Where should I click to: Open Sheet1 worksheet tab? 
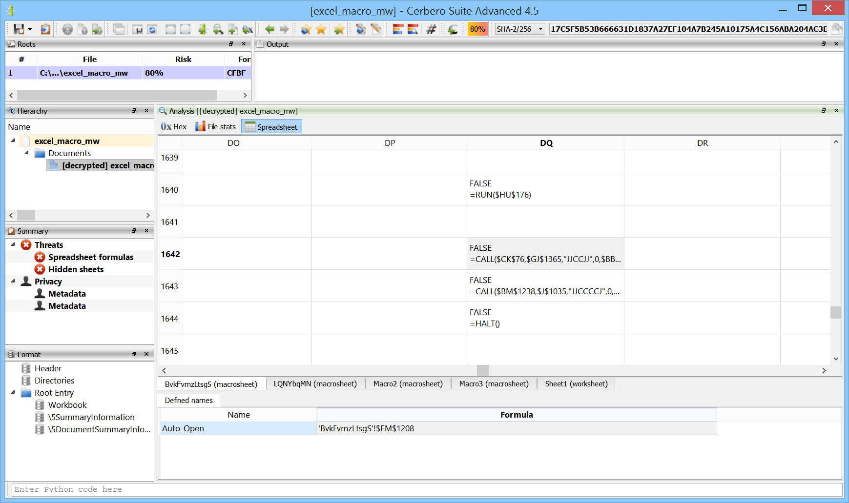(x=576, y=384)
